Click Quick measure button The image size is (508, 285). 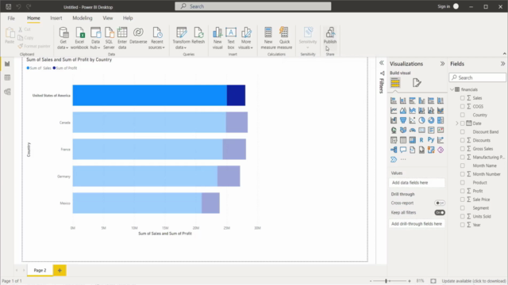pyautogui.click(x=284, y=38)
